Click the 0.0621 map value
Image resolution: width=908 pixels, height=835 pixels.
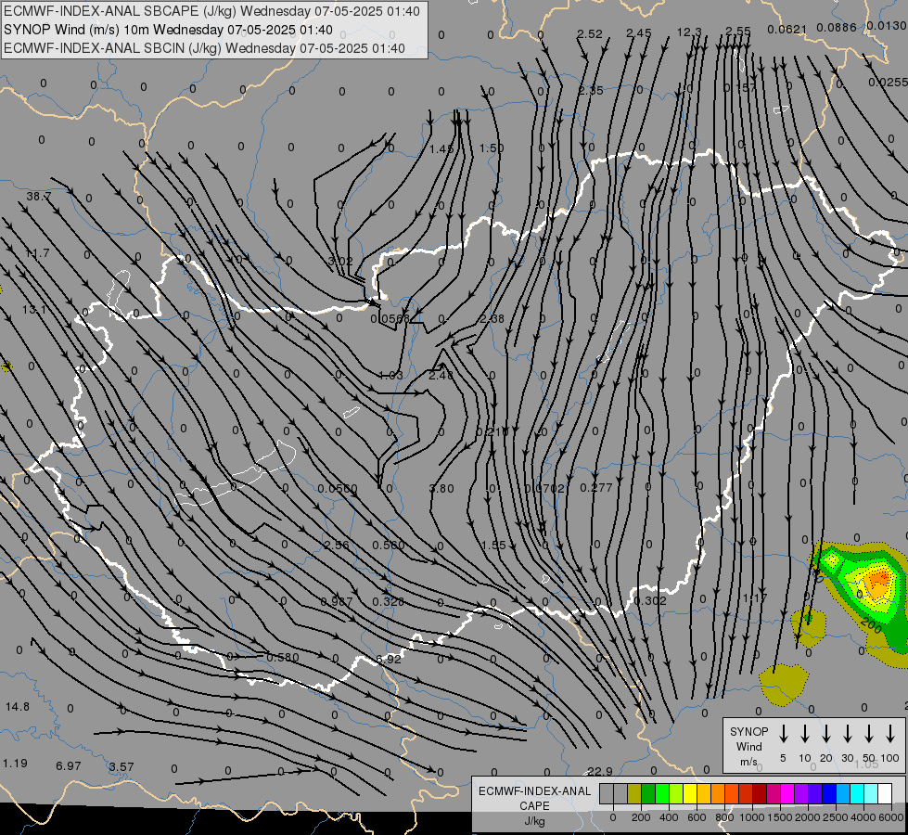point(787,30)
